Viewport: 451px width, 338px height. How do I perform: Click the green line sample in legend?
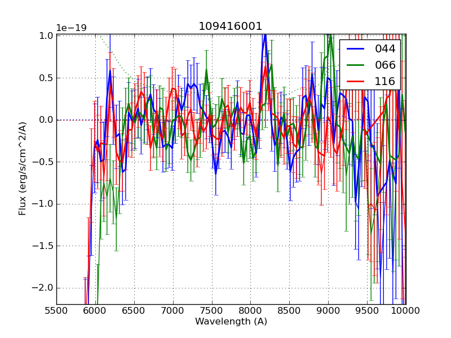(355, 65)
